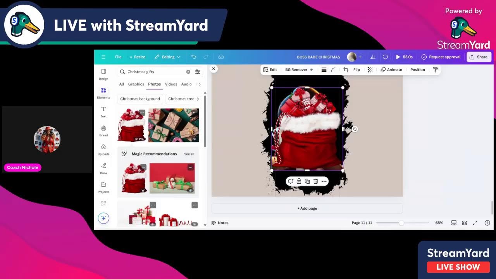This screenshot has height=279, width=496.
Task: Redo the last undone action
Action: tap(206, 57)
